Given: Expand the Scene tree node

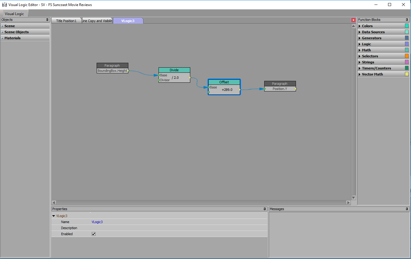Looking at the screenshot, I should [2, 26].
